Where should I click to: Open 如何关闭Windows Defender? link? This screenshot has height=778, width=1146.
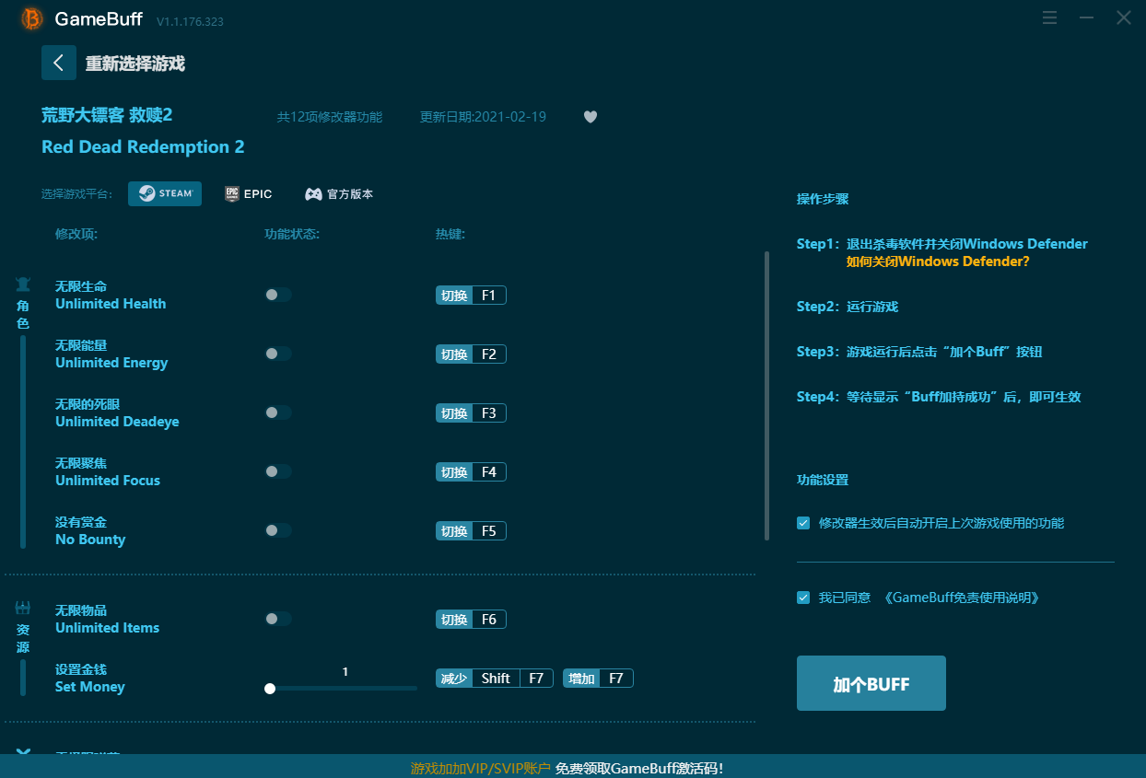coord(938,261)
